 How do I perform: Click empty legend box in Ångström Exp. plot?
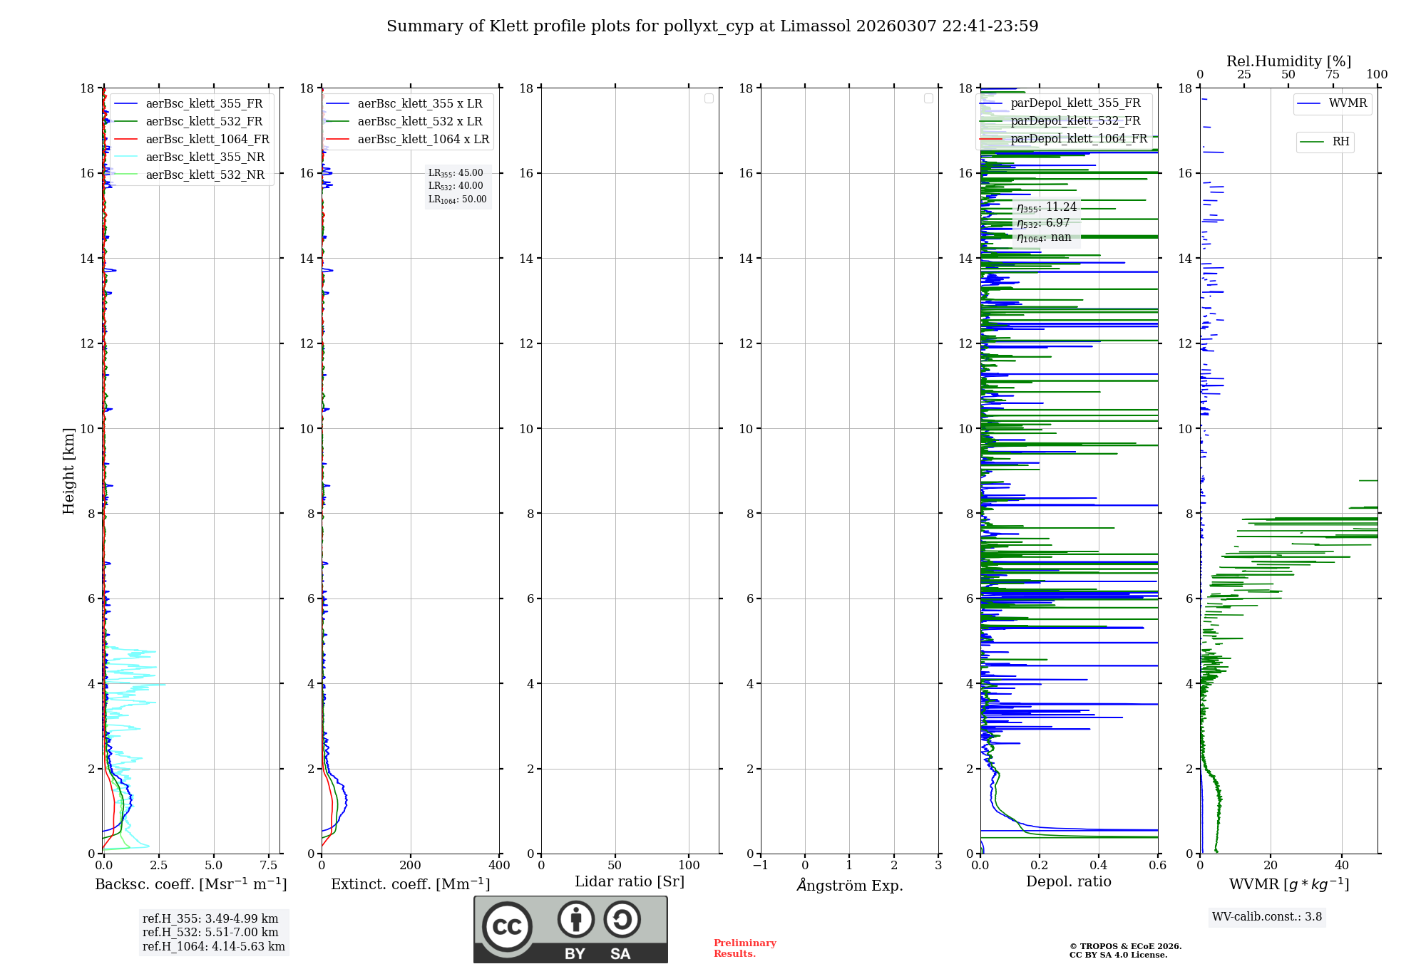coord(928,98)
